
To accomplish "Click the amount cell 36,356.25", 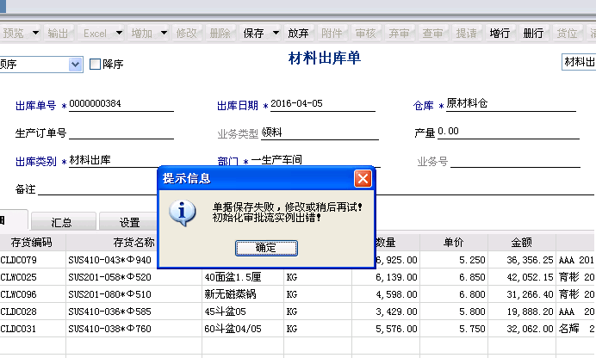I will (522, 260).
